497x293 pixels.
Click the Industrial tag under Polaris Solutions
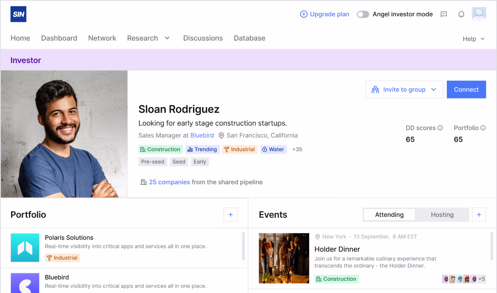62,258
